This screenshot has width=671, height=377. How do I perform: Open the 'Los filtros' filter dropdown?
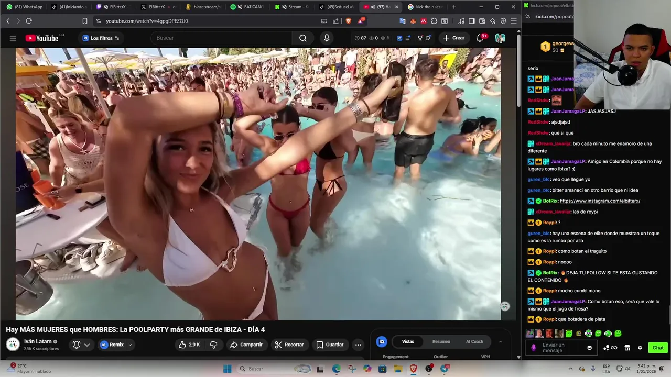point(101,38)
